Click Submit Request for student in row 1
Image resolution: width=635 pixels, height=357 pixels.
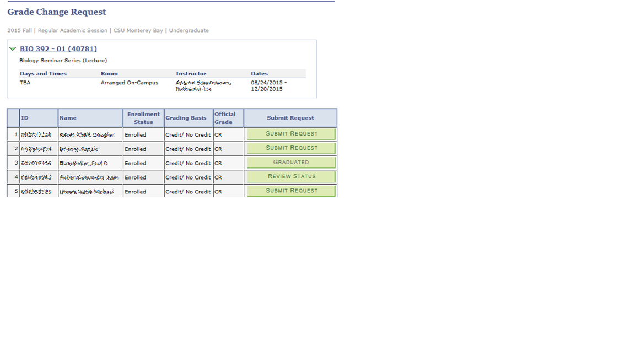pos(290,134)
